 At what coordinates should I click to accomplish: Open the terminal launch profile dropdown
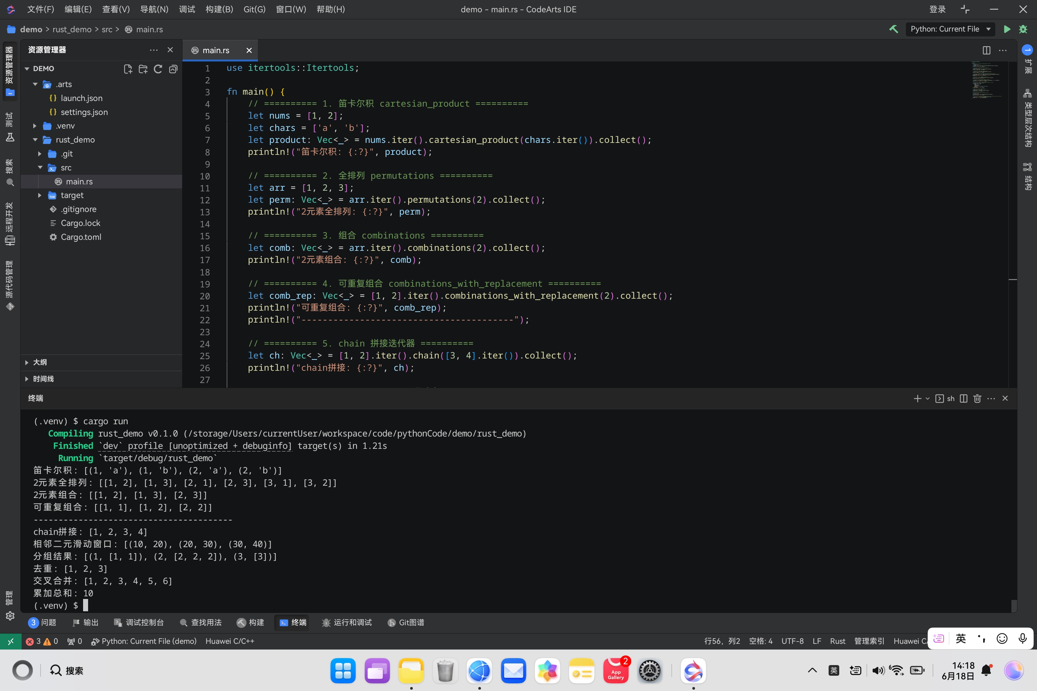[927, 398]
